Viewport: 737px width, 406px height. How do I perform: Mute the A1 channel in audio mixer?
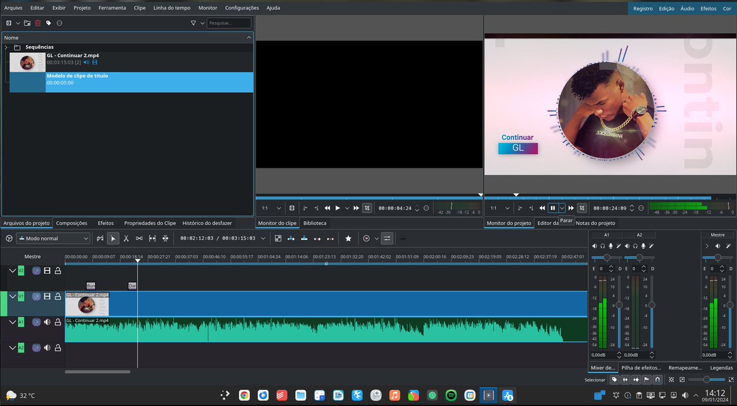(595, 246)
